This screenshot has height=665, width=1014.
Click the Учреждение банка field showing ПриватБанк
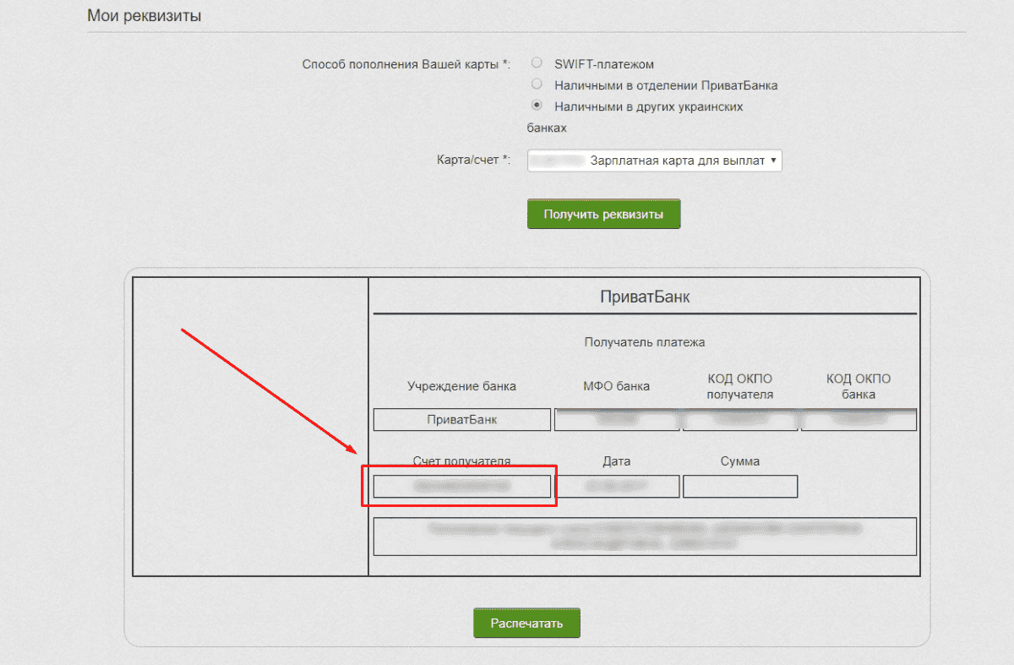tap(461, 420)
